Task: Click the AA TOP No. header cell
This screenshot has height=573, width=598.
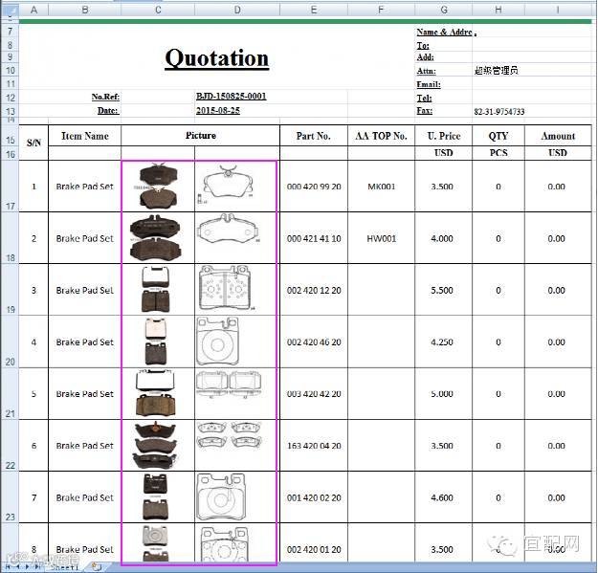Action: (x=381, y=136)
